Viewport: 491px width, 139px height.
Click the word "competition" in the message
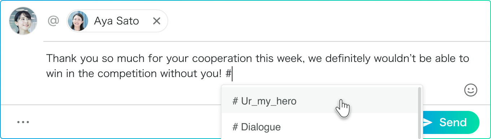point(128,74)
